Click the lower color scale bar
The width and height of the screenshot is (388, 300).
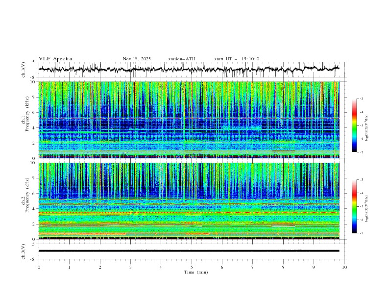click(x=354, y=206)
